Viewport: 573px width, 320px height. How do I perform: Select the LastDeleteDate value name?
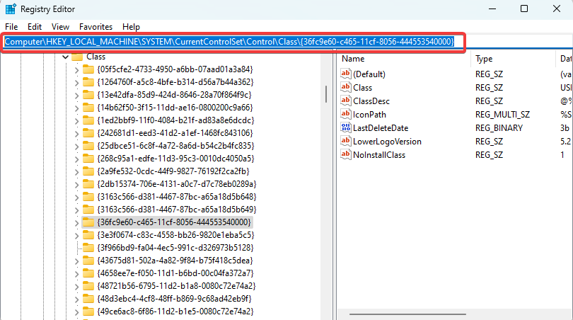tap(381, 128)
